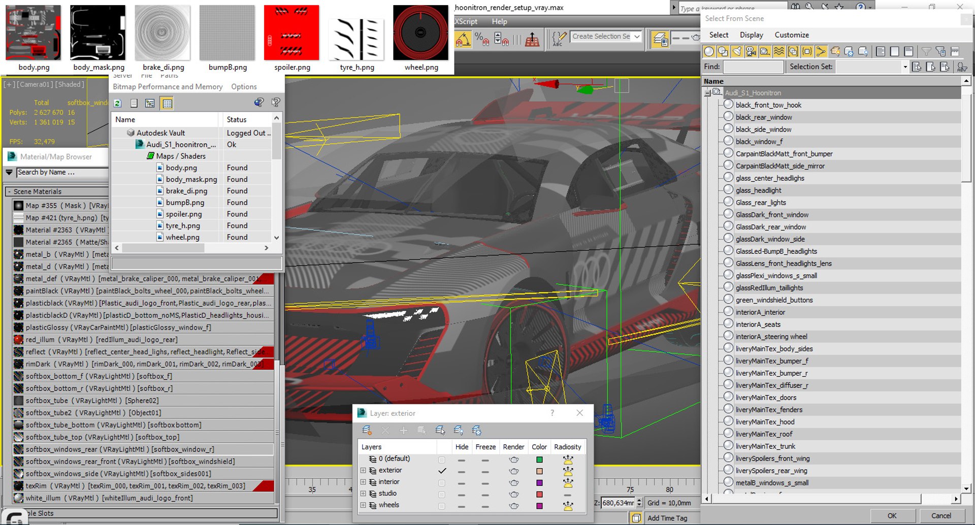This screenshot has width=975, height=525.
Task: Click the layer settings gear icon
Action: coord(476,431)
